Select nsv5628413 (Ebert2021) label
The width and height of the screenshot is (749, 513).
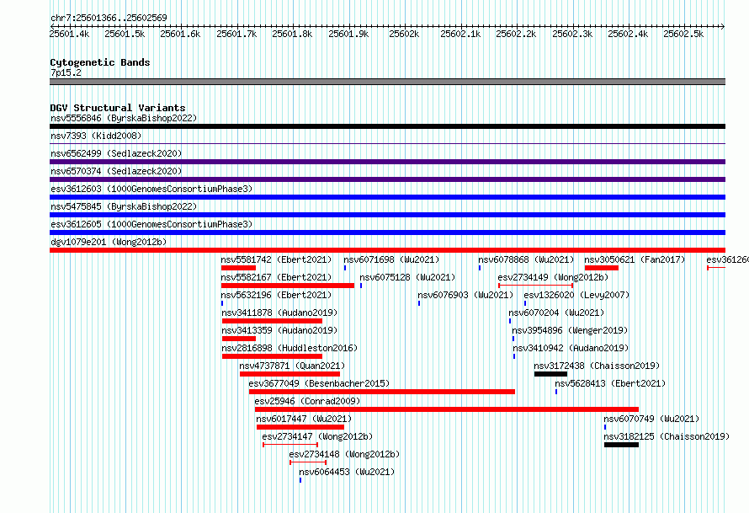(x=610, y=383)
